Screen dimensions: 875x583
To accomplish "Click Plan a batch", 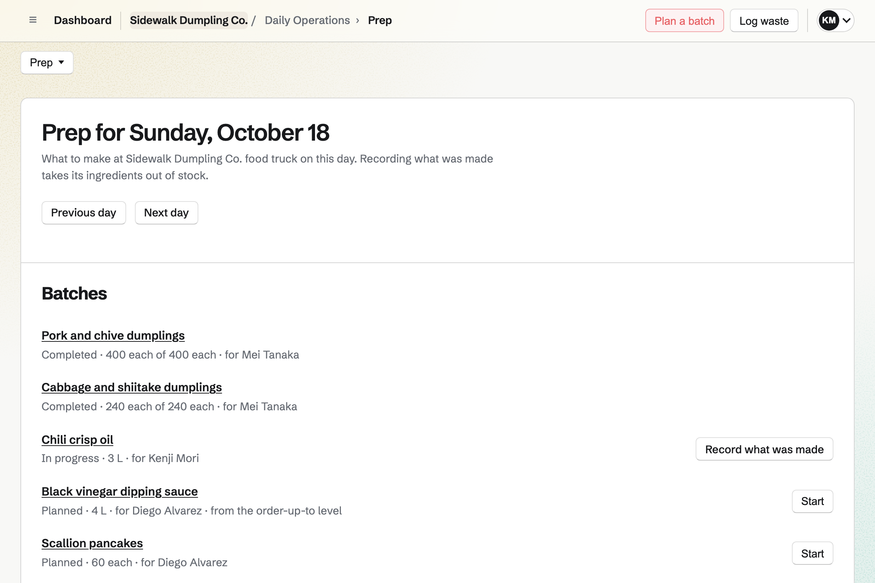I will (x=685, y=20).
